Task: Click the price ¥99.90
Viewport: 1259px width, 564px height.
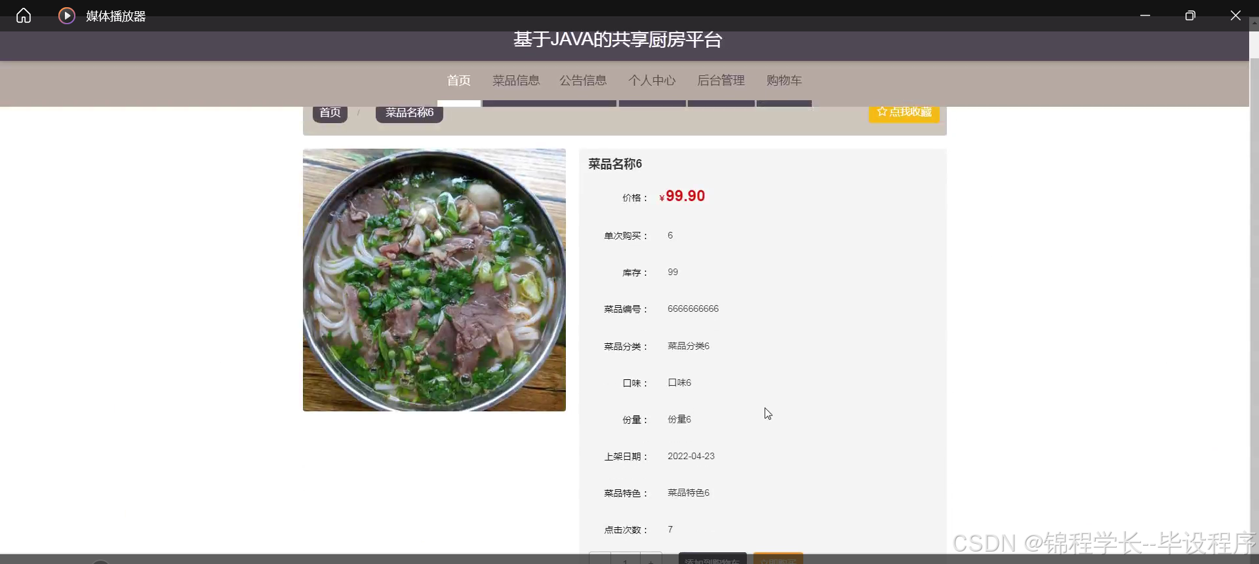Action: (x=682, y=196)
